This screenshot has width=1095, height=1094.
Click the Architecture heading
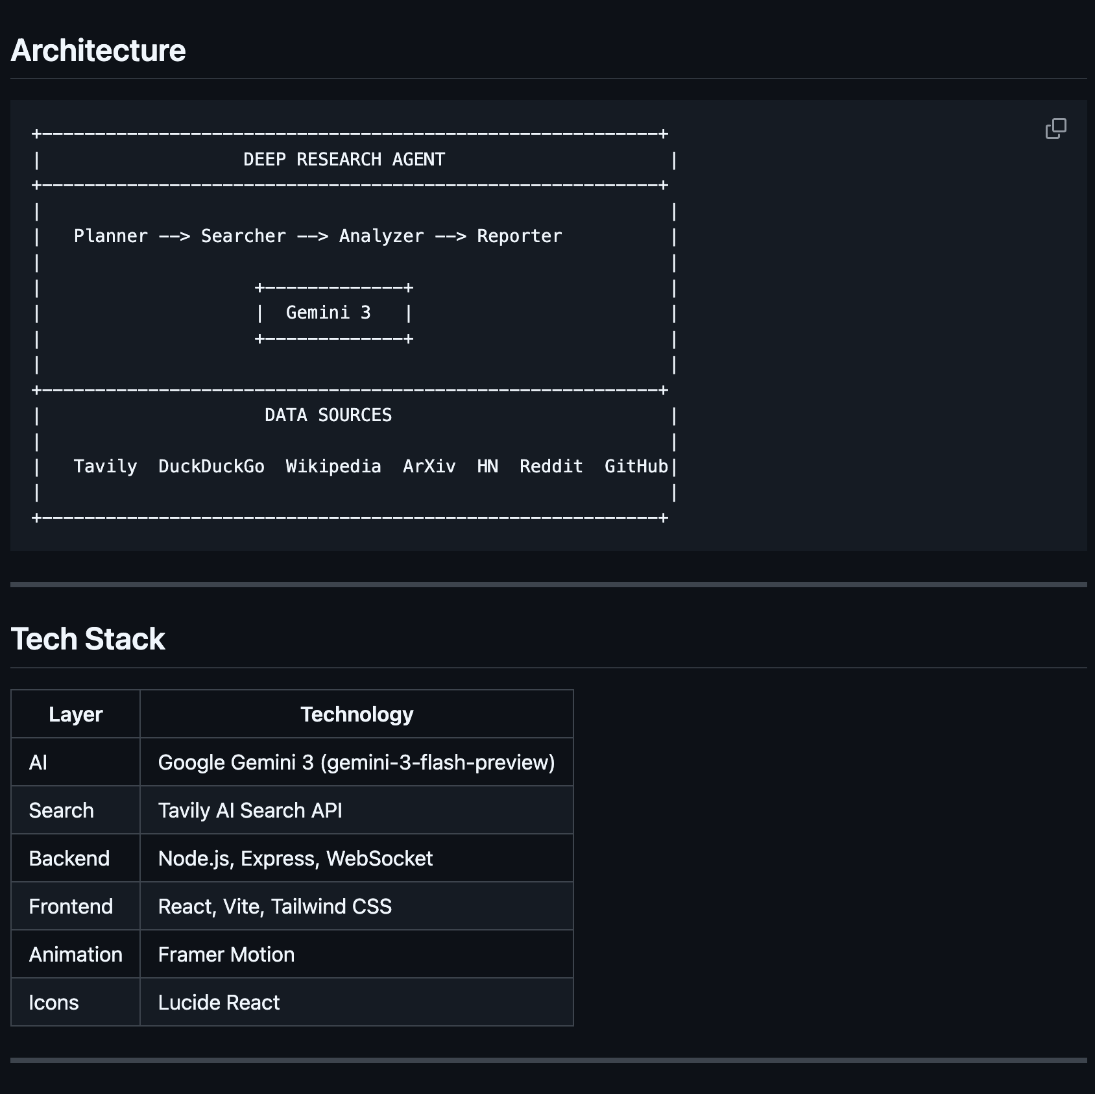(x=98, y=51)
